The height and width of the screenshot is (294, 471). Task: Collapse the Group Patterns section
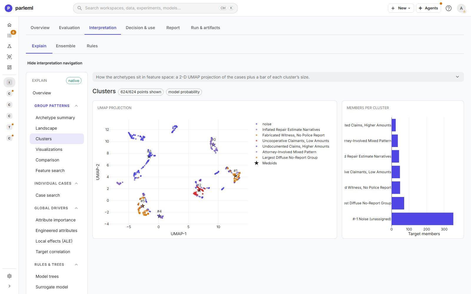click(76, 106)
